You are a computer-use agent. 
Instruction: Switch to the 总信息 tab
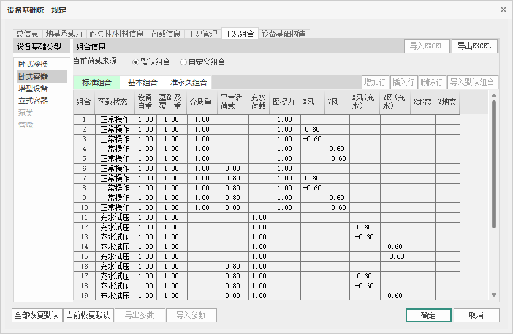[x=27, y=34]
